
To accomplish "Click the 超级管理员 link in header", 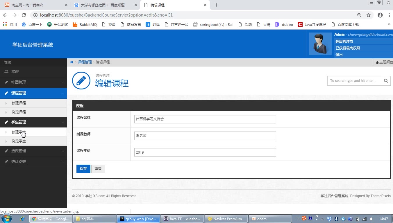I will click(x=344, y=41).
